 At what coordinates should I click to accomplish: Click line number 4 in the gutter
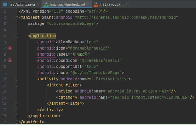[x=5, y=30]
